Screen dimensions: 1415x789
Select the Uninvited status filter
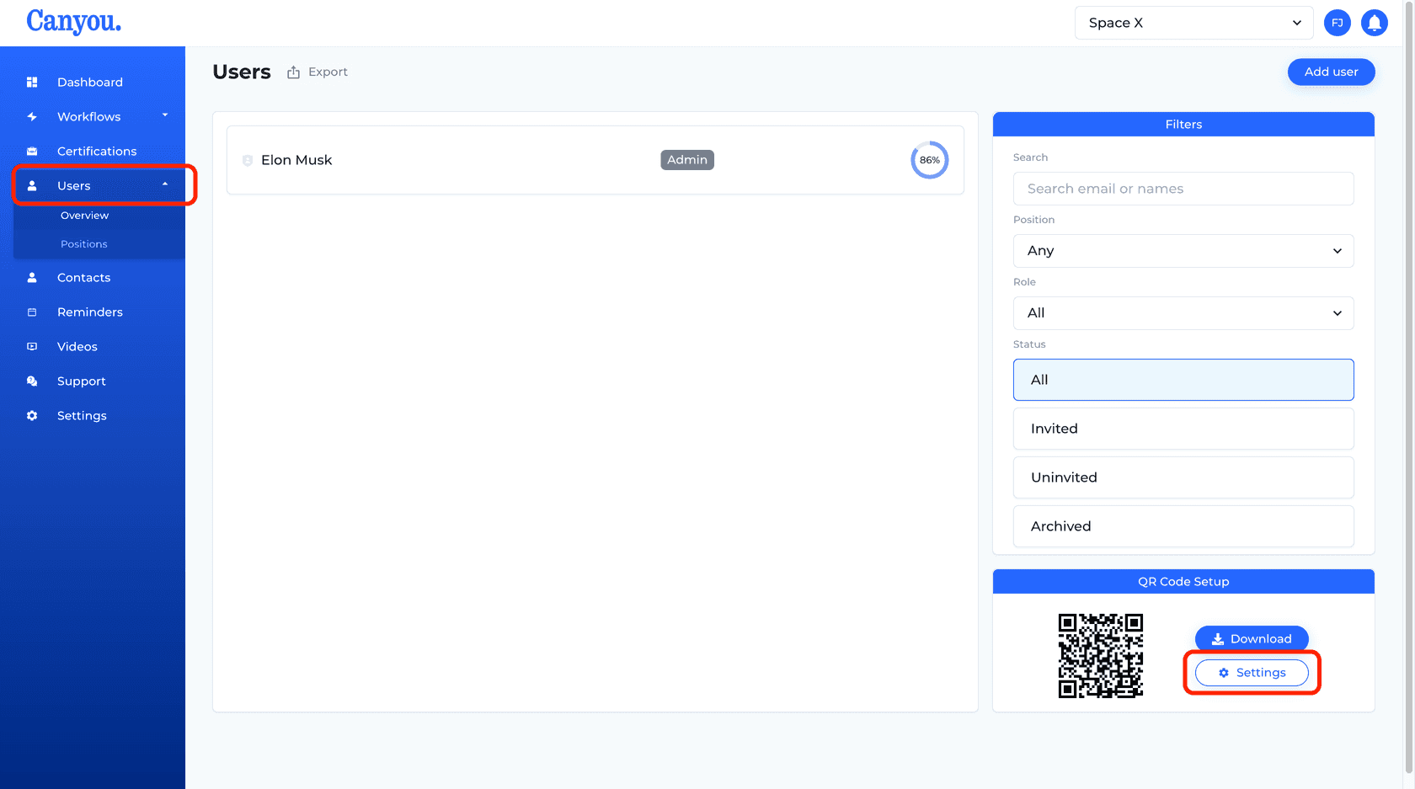coord(1183,477)
